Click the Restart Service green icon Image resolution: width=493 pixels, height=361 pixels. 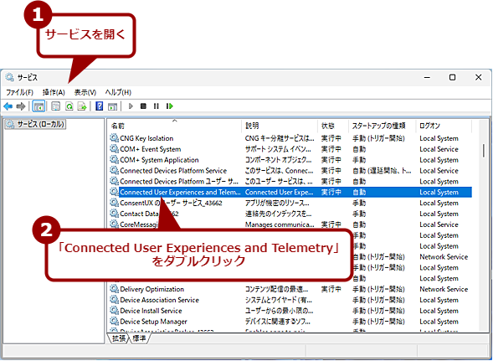[x=170, y=106]
